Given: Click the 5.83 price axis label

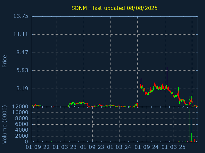Looking at the screenshot, I should click(22, 70).
